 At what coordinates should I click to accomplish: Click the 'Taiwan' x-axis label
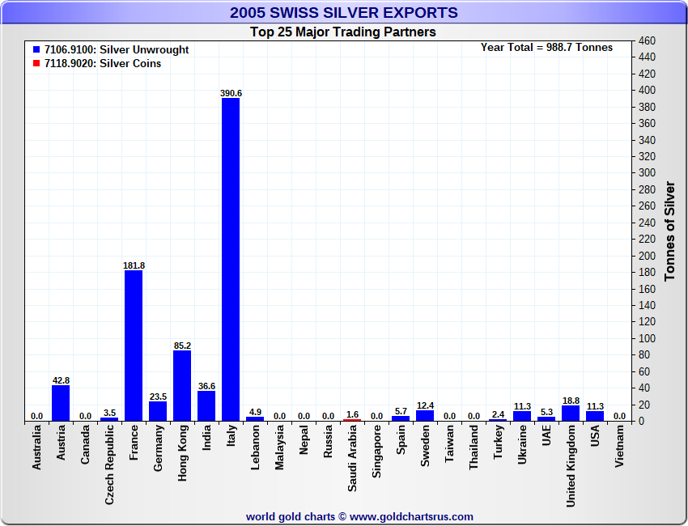click(449, 443)
